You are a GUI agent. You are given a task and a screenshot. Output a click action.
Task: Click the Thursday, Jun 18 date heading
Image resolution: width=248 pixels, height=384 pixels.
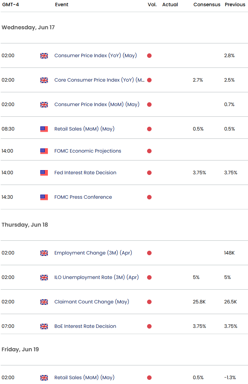coord(25,225)
